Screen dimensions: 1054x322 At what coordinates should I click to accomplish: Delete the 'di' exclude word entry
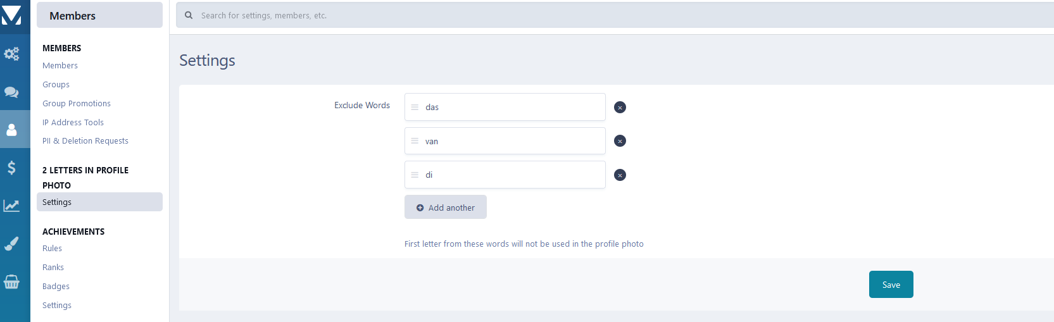[x=620, y=175]
